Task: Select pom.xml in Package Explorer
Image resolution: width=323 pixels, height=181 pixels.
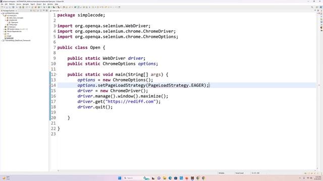Action: click(x=9, y=38)
